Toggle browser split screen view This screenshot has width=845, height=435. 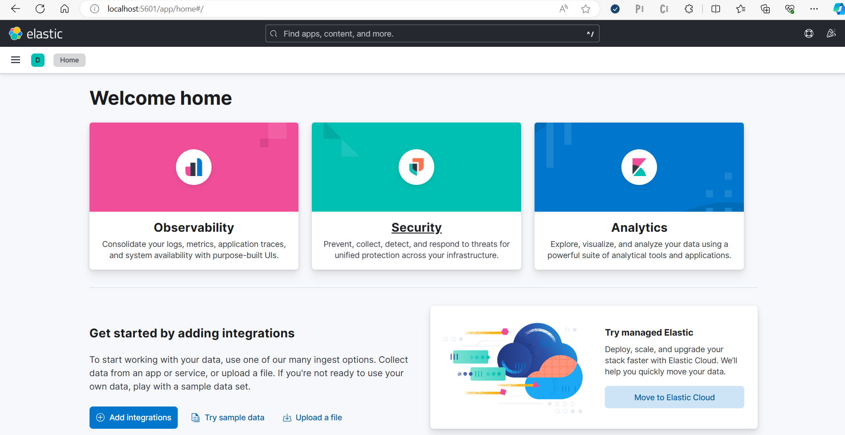(716, 9)
